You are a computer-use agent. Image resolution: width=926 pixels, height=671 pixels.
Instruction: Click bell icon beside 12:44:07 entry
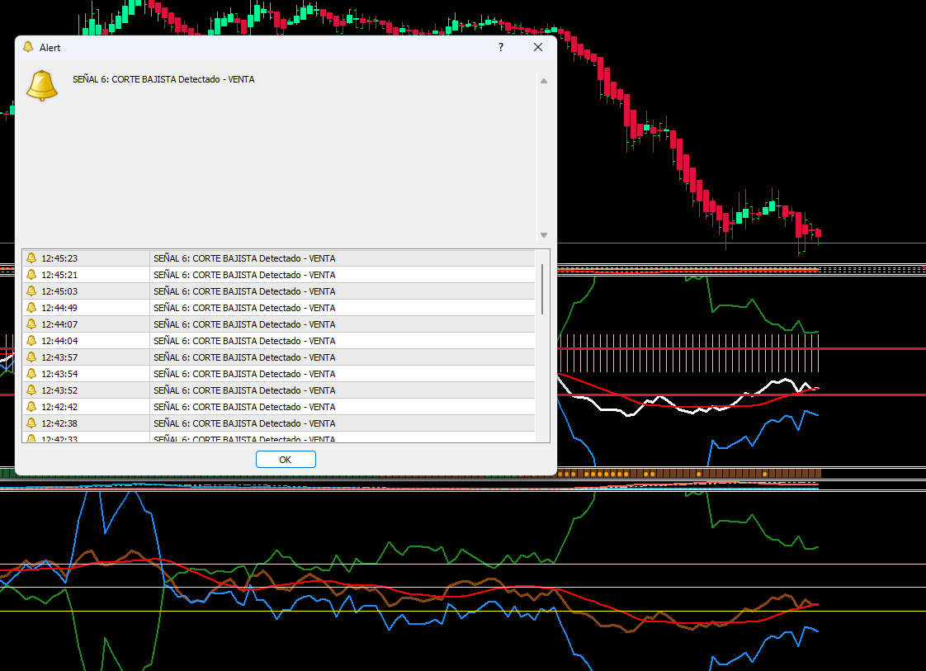pos(31,324)
